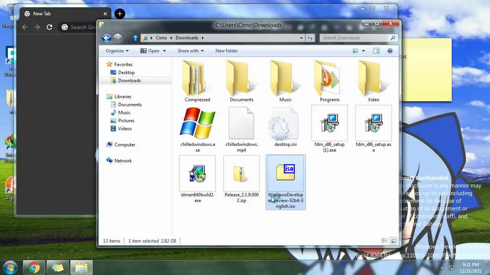The height and width of the screenshot is (275, 490).
Task: Go back in Chrome
Action: (25, 27)
